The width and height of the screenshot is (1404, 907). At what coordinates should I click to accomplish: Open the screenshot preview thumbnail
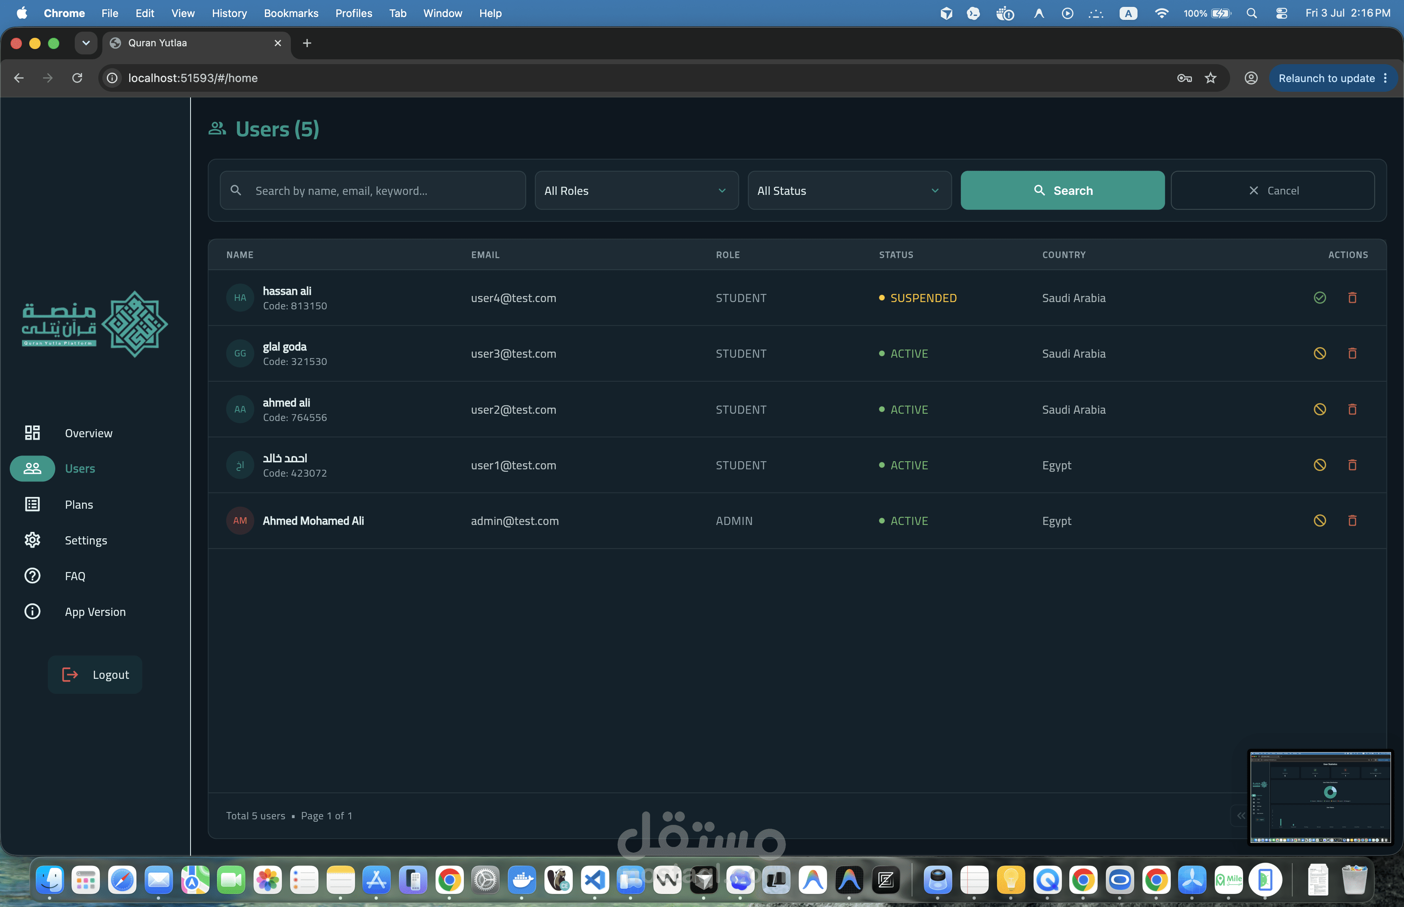pyautogui.click(x=1320, y=797)
